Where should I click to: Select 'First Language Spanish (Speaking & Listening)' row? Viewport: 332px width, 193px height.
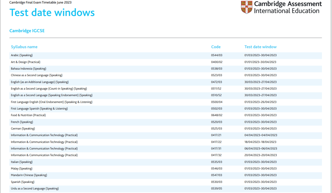pyautogui.click(x=39, y=109)
